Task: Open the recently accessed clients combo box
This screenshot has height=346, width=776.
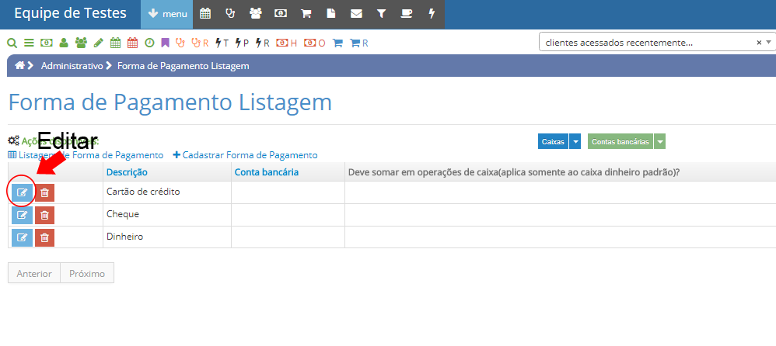Action: coord(649,43)
